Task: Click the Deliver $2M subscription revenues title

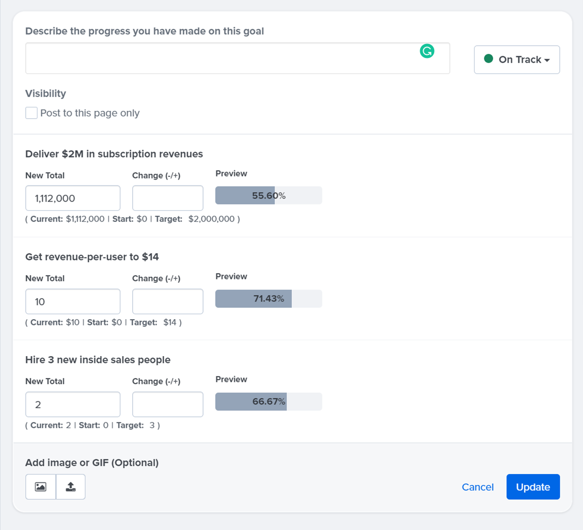Action: (114, 154)
